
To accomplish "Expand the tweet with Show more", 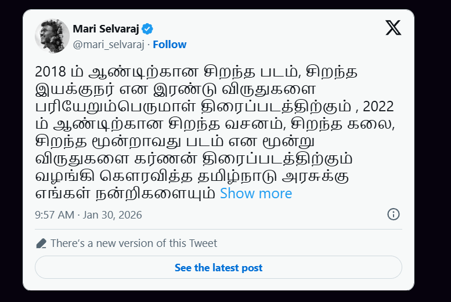I will tap(256, 194).
